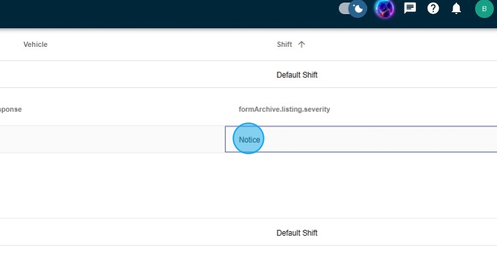Show notifications via the bell icon
Viewport: 497px width, 278px height.
pos(456,8)
